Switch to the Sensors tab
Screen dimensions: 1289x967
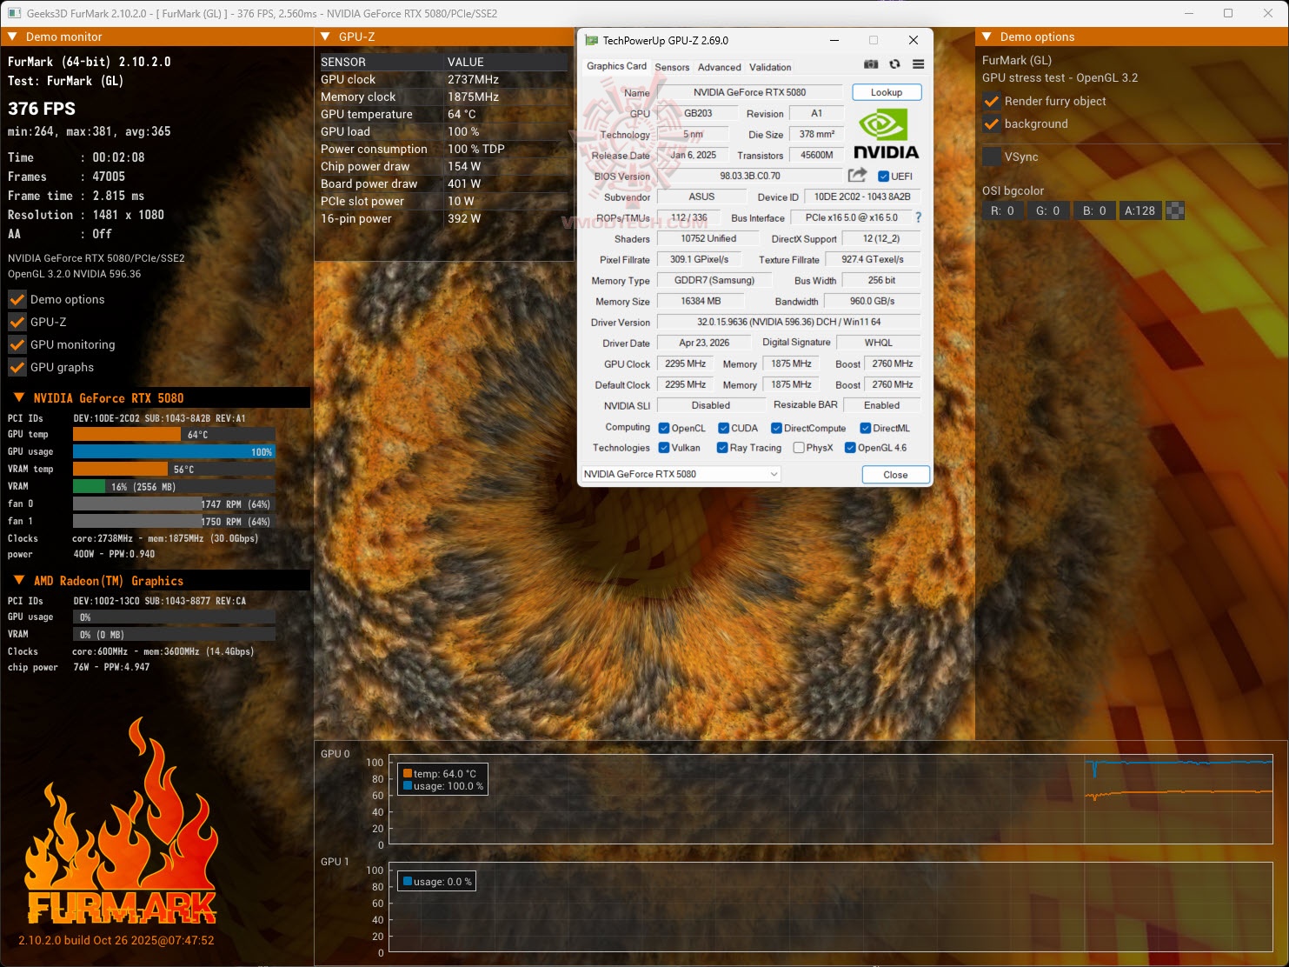(x=672, y=67)
